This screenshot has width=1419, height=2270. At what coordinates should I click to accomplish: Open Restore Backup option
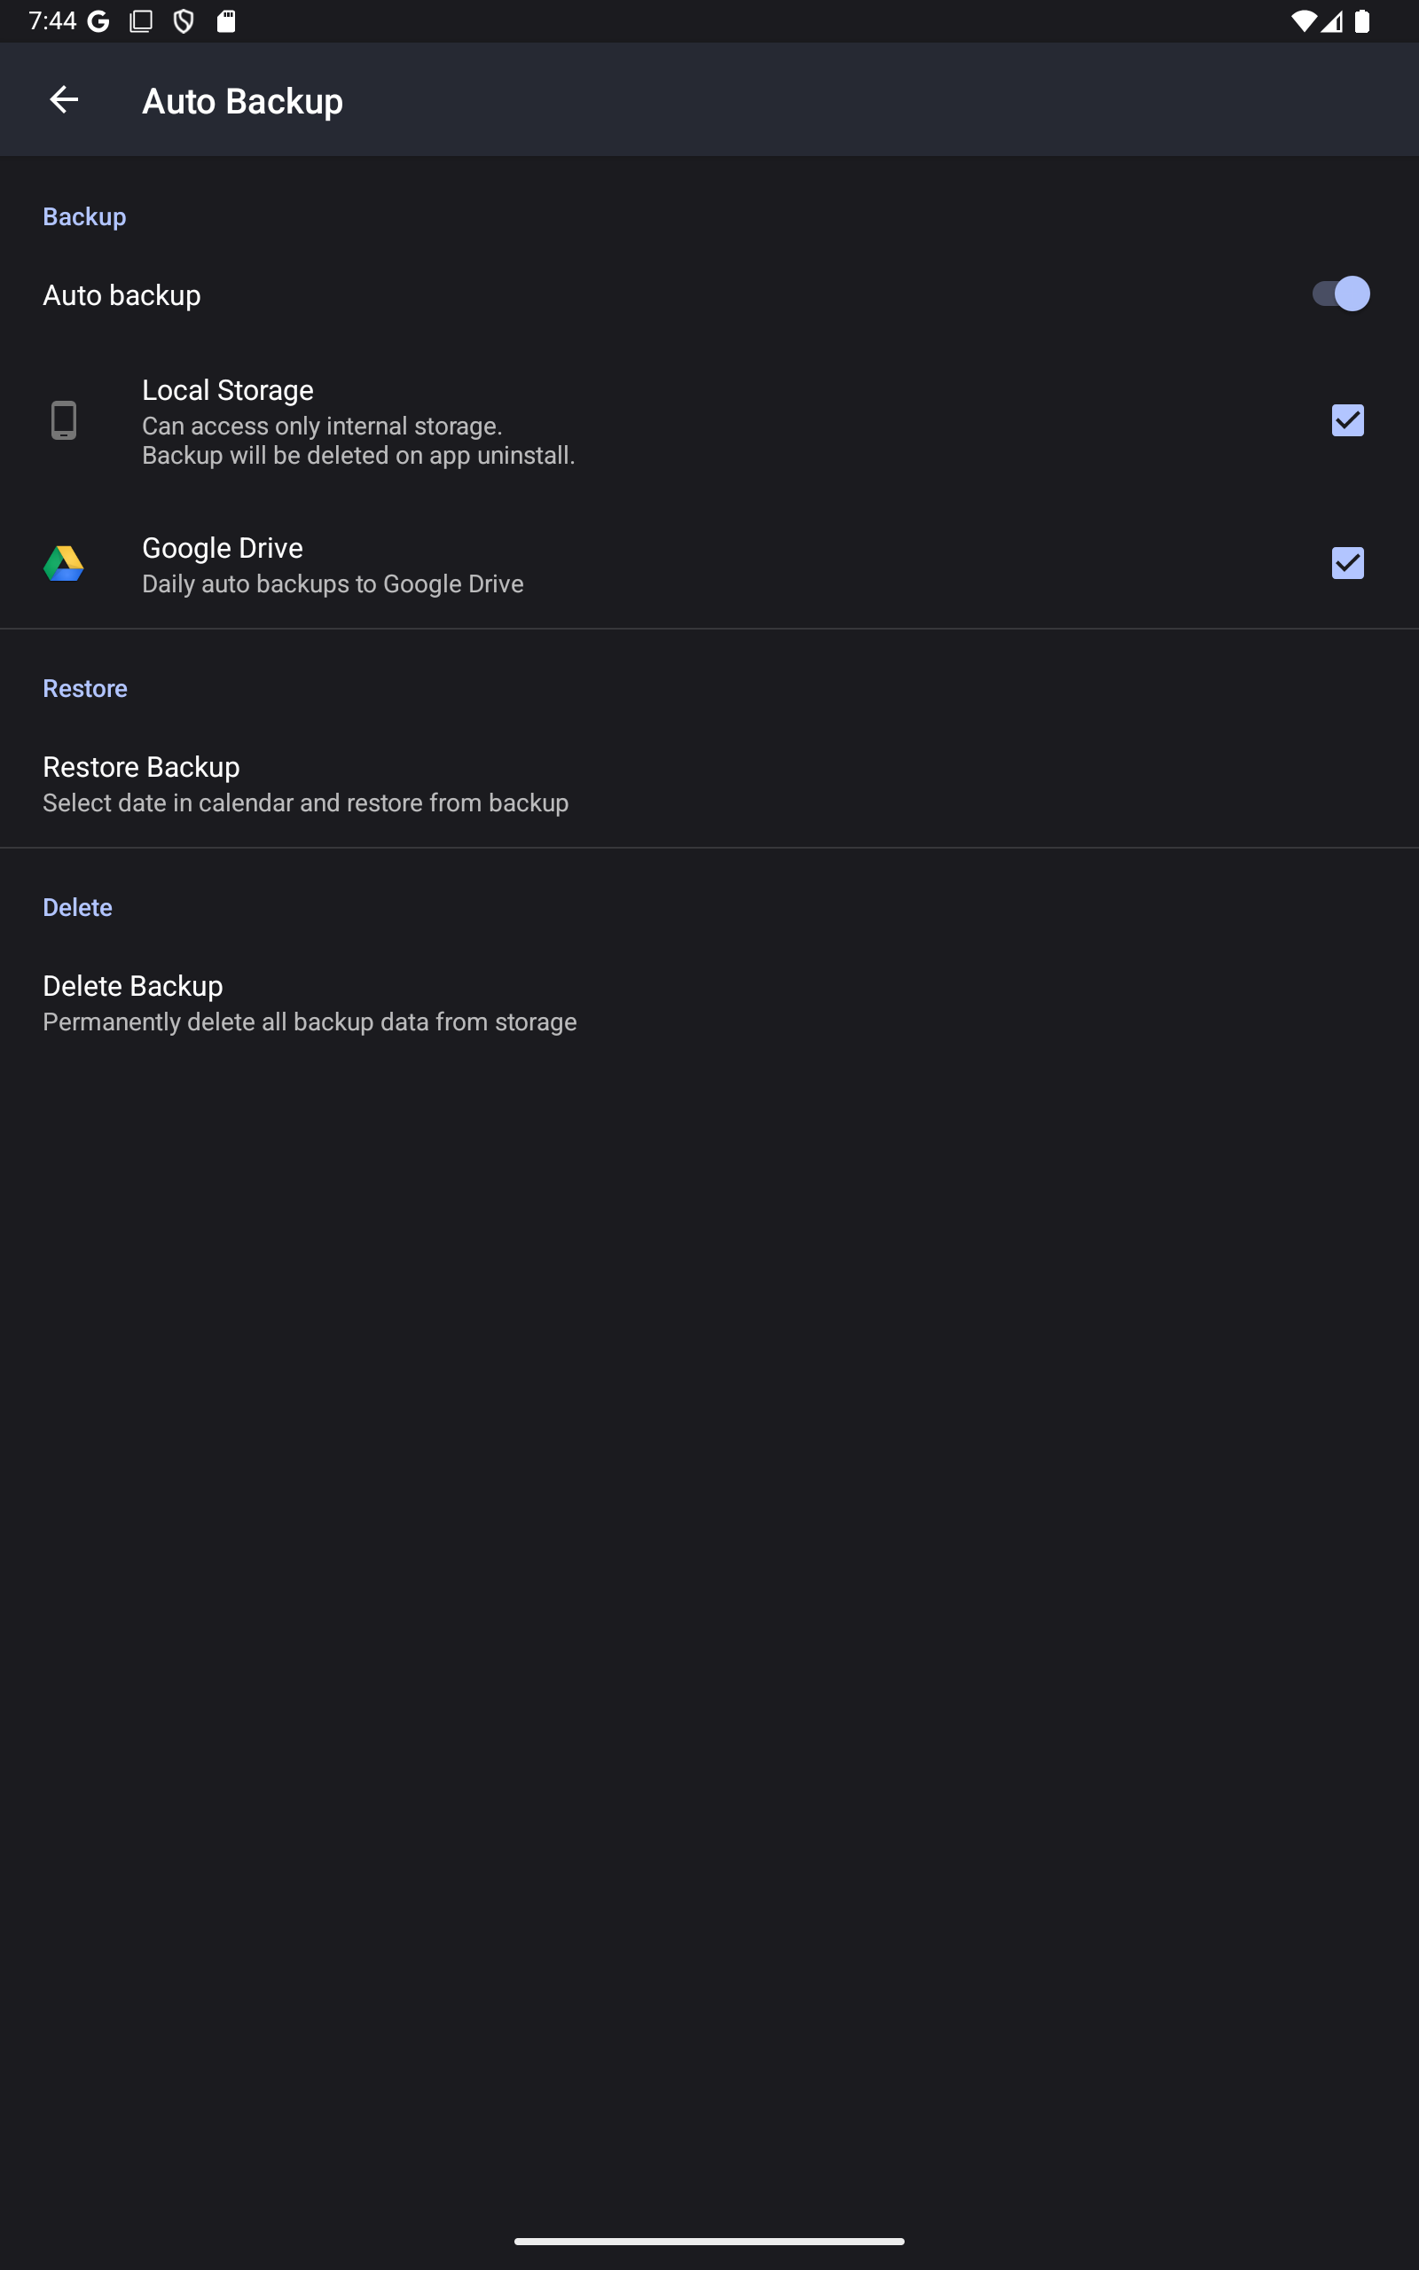coord(709,783)
